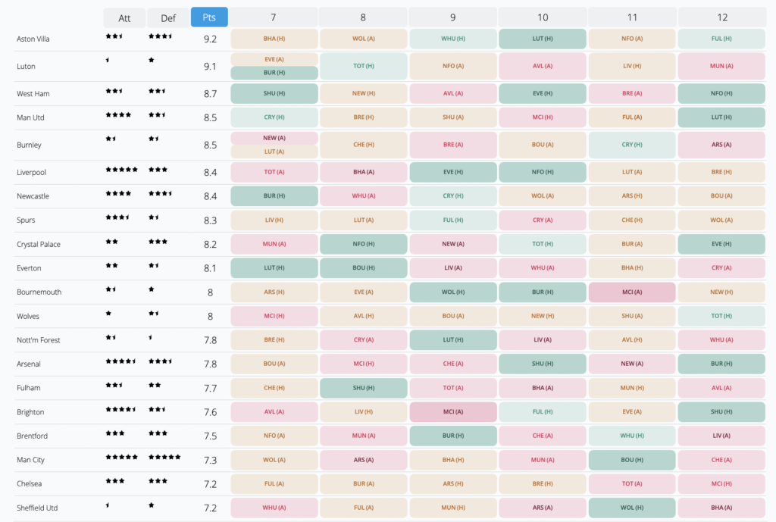
Task: Click Wolves' TOT (H) fixture cell
Action: (721, 316)
